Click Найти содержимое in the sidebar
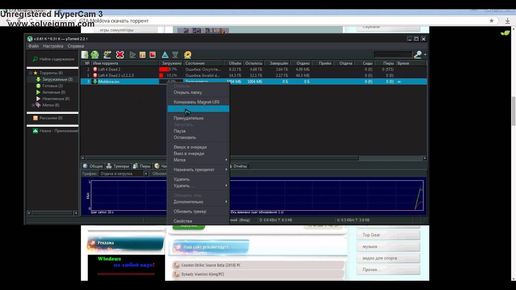The image size is (516, 290). [x=54, y=59]
